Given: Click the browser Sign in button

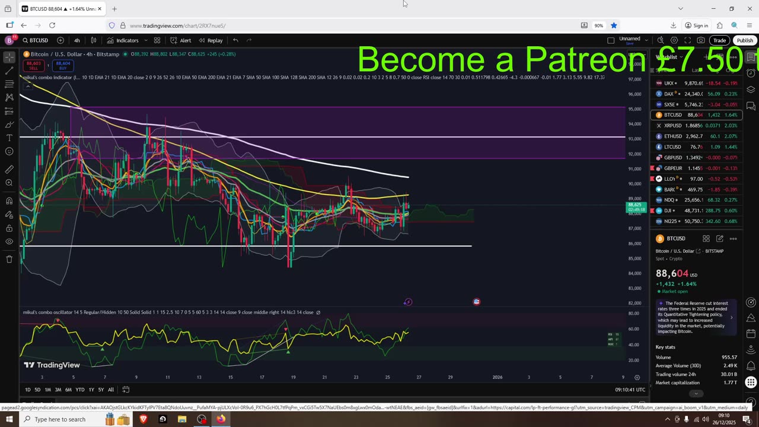Looking at the screenshot, I should (697, 26).
